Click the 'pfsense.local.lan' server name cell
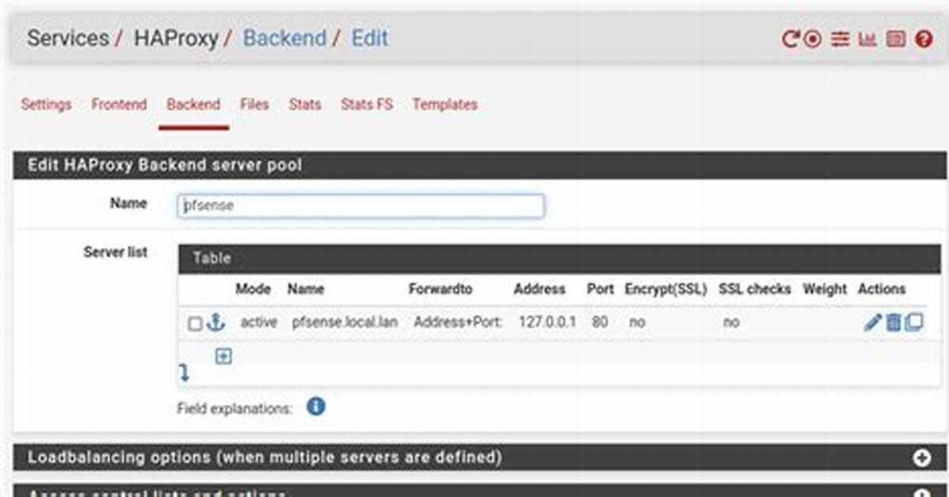 point(345,322)
